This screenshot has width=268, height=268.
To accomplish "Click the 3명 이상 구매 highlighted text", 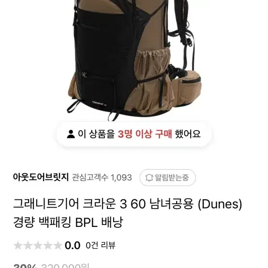I will pos(145,134).
